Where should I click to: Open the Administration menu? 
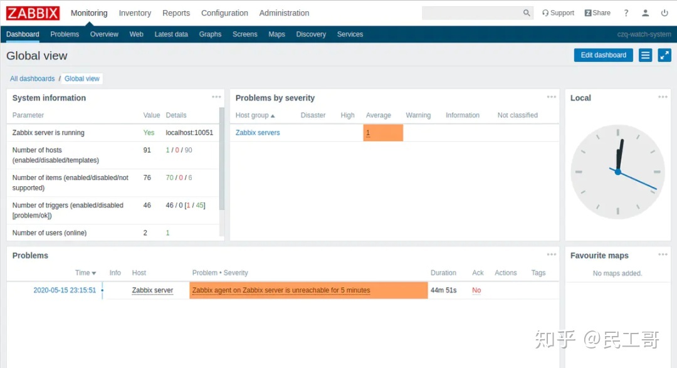pos(284,13)
